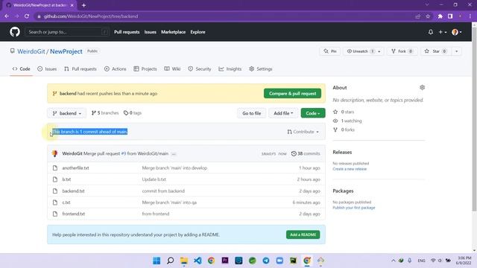This screenshot has width=477, height=268.
Task: Open the WeirdoGit owner link
Action: tap(31, 51)
